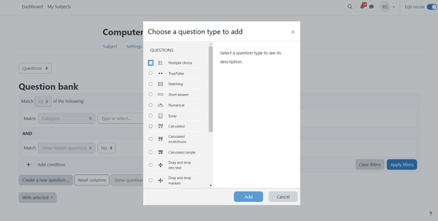Open the Dashboard navigation item
This screenshot has height=221, width=438.
point(33,7)
